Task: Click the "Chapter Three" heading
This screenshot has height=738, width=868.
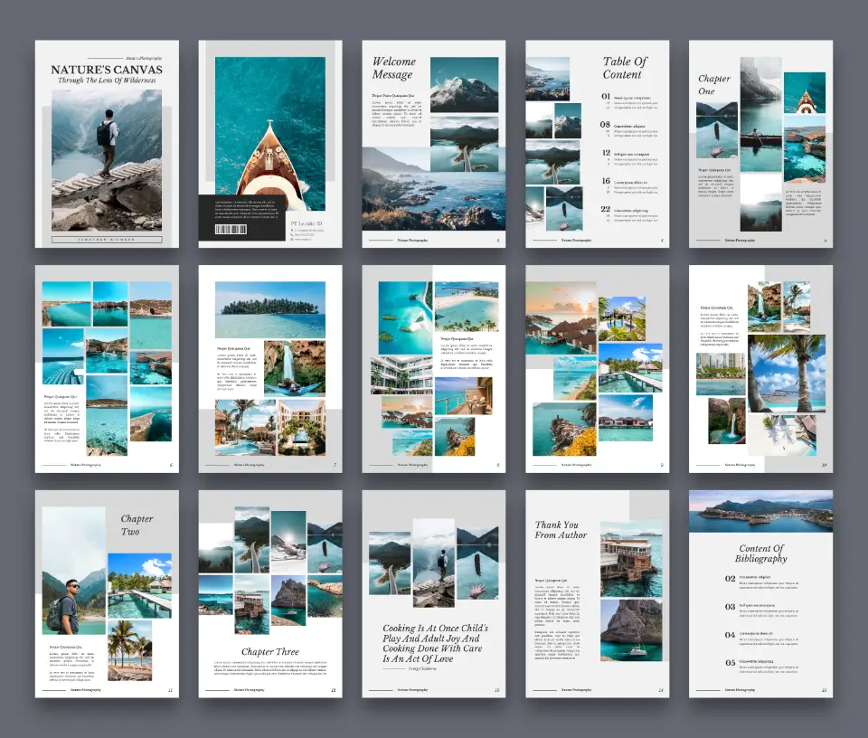Action: tap(270, 652)
